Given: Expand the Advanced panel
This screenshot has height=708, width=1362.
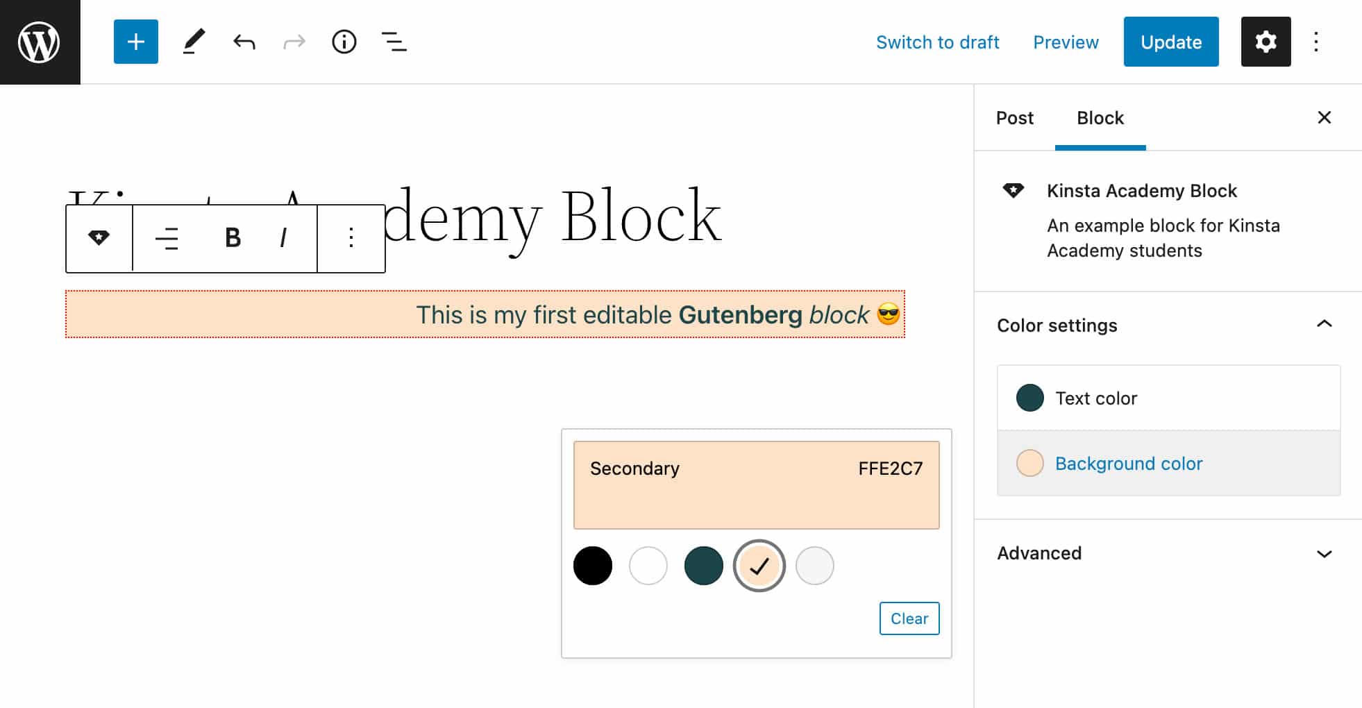Looking at the screenshot, I should tap(1324, 553).
